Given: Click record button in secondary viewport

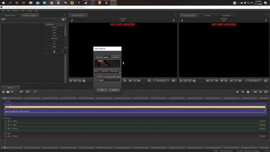Looking at the screenshot, I should click(x=222, y=81).
